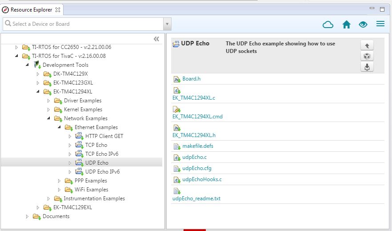Open the udpEcho.cfg configuration link

point(197,168)
